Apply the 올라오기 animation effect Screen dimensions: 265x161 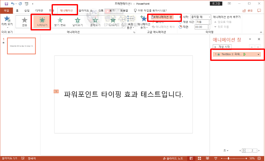[x=95, y=22]
